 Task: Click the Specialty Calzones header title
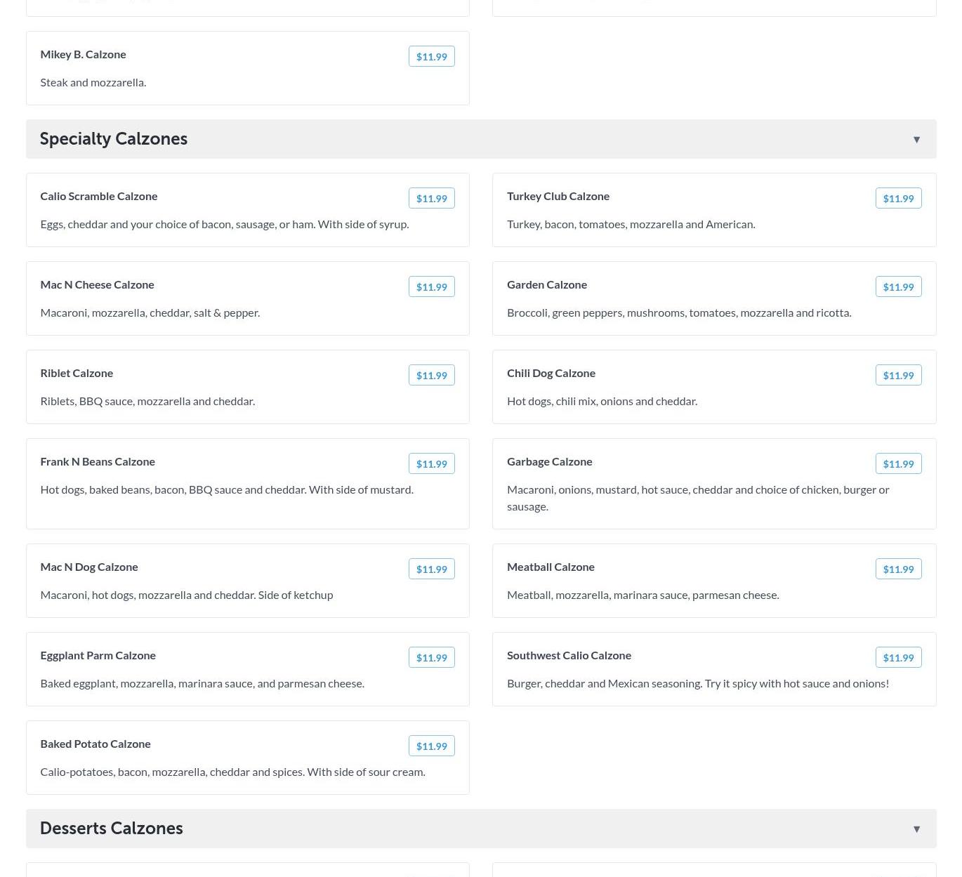point(114,139)
